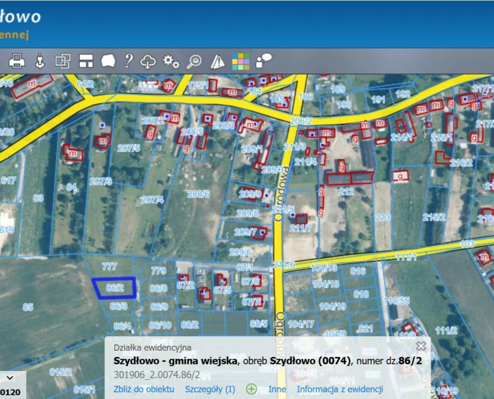Screen dimensions: 494x399
Task: Click parcel label 215/2
Action: [x=434, y=217]
